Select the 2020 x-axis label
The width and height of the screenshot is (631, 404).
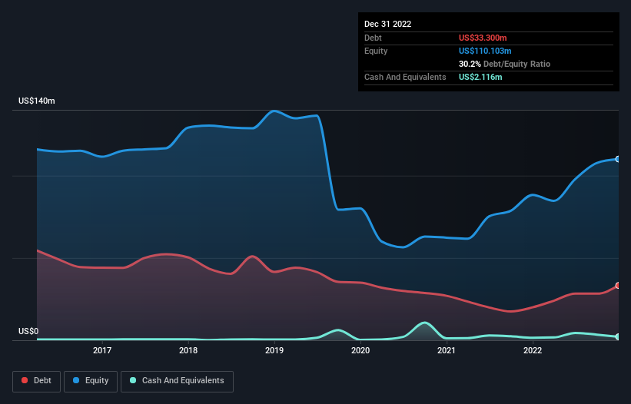click(360, 350)
